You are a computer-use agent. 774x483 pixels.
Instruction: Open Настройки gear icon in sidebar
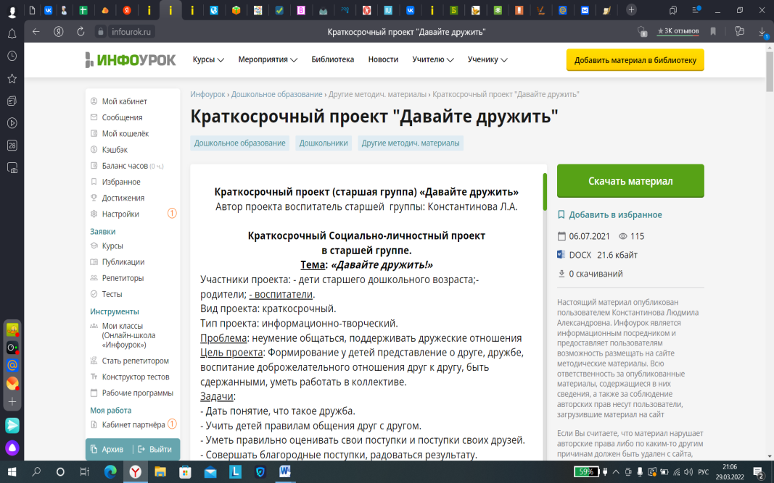pos(94,214)
